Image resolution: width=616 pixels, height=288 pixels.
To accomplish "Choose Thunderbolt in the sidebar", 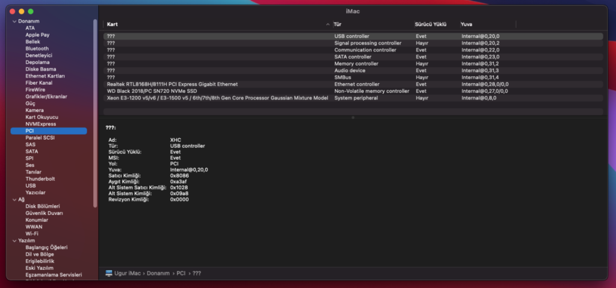I will tap(40, 179).
